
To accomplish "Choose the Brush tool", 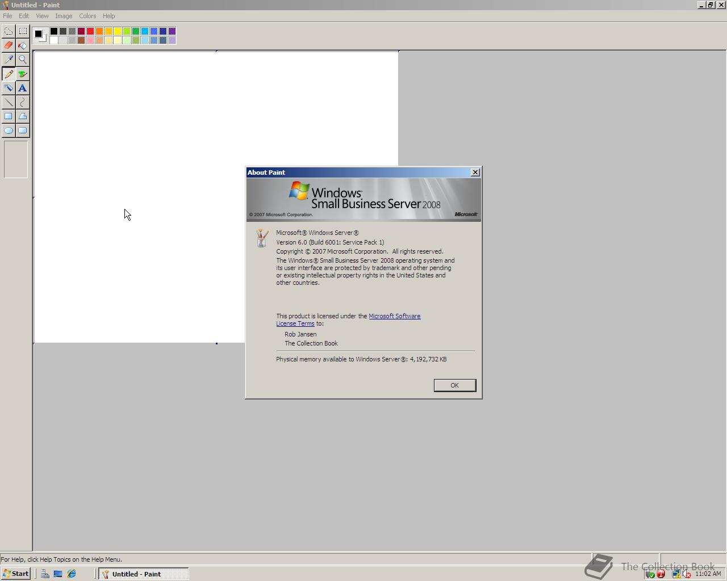I will pos(23,74).
